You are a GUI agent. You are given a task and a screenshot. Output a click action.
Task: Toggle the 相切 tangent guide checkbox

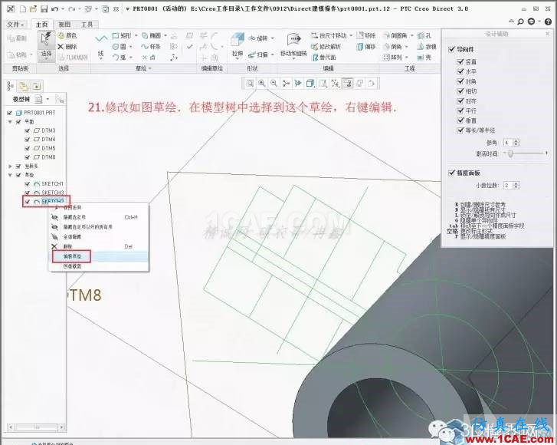[x=460, y=91]
